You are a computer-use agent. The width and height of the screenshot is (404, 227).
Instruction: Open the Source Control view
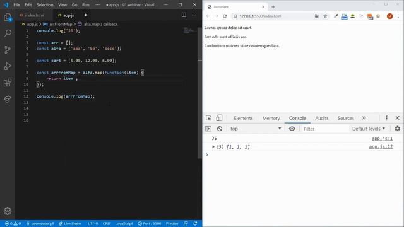[8, 49]
